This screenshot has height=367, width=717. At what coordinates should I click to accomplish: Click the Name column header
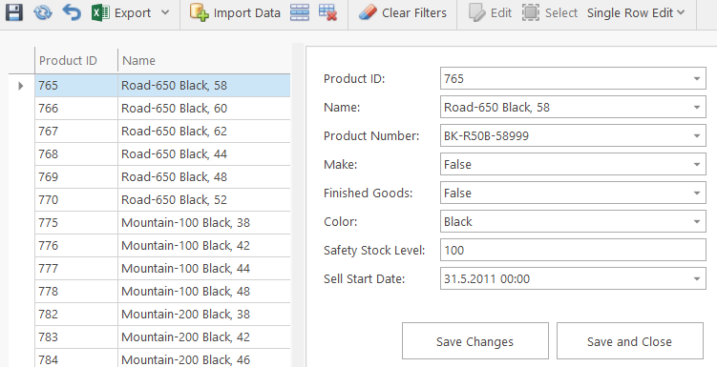click(204, 60)
